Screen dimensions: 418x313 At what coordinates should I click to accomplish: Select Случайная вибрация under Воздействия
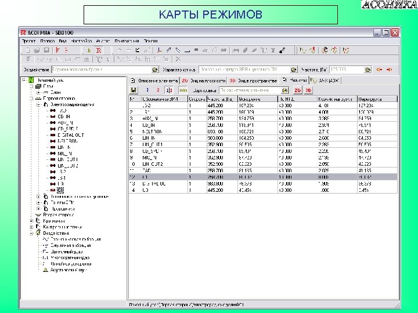[71, 245]
